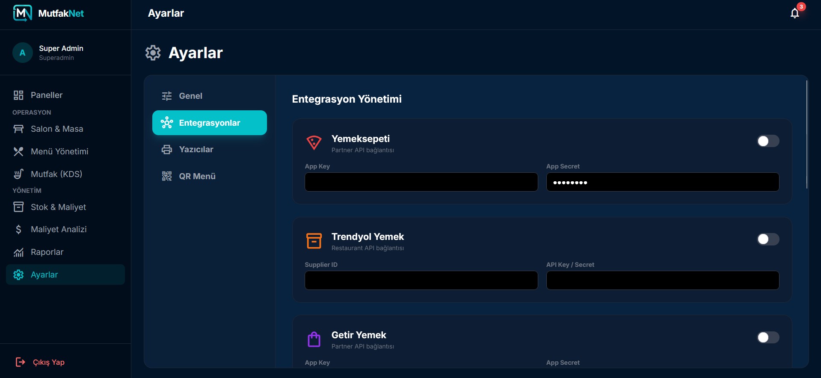Click the Stok & Maliyet box icon
The height and width of the screenshot is (378, 821).
pyautogui.click(x=18, y=207)
